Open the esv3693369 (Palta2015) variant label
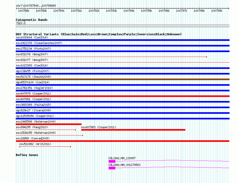The width and height of the screenshot is (237, 183). (x=34, y=105)
